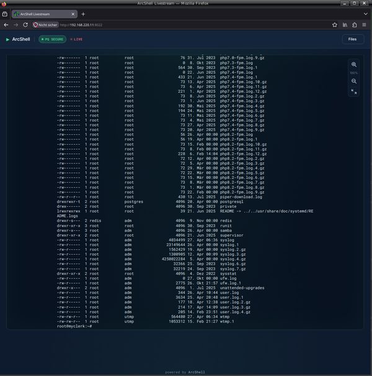Click file name 'piper-download.log'
Viewport: 372px width, 376px height.
click(x=241, y=197)
